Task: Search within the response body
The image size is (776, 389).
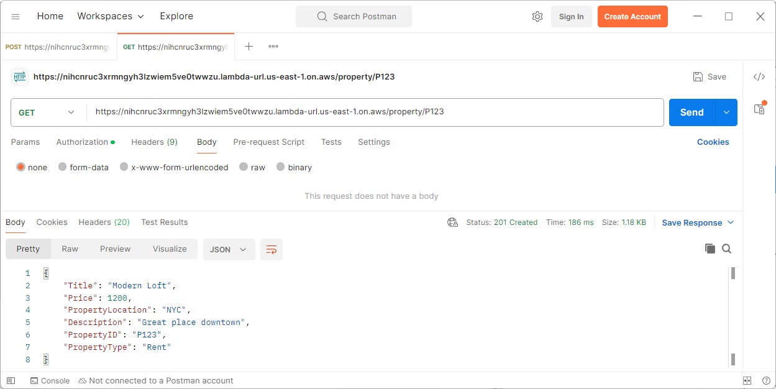Action: coord(726,248)
